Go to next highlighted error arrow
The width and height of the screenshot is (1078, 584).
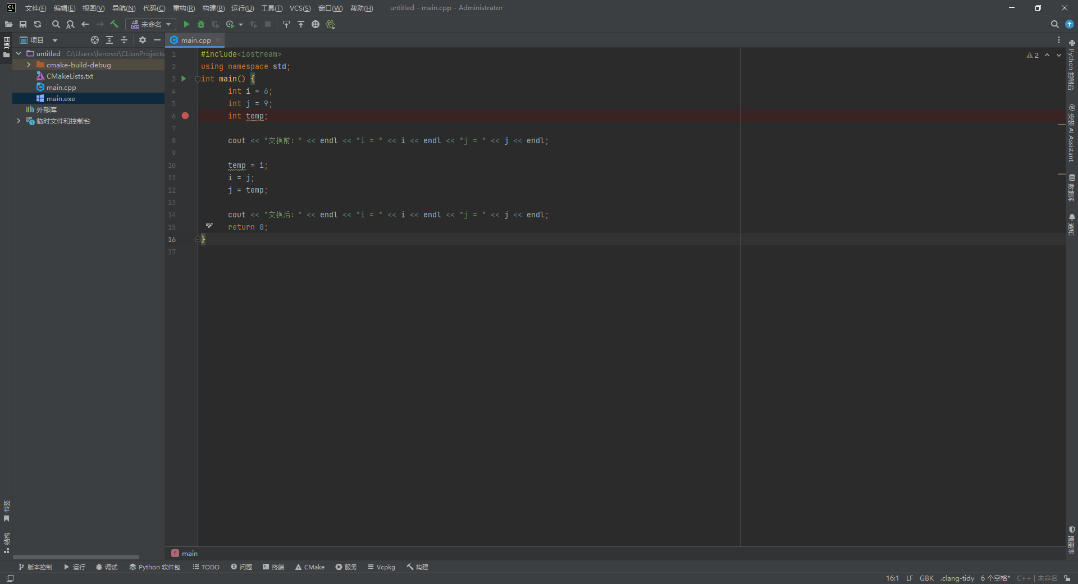coord(1059,55)
